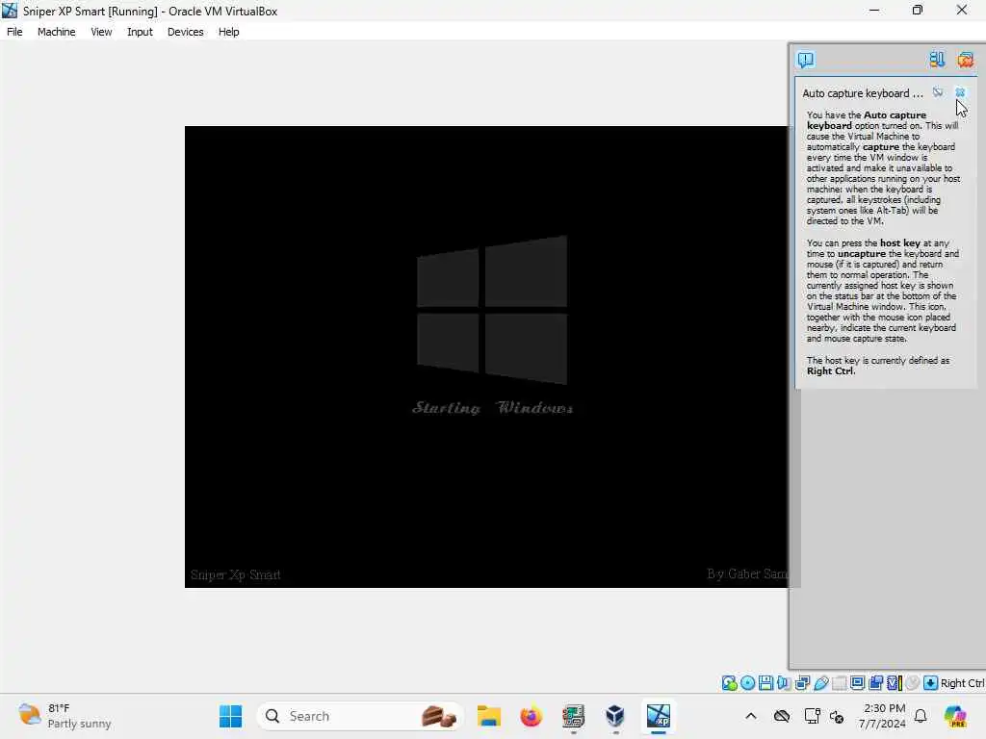Click the hard disk activity indicator

pos(729,683)
